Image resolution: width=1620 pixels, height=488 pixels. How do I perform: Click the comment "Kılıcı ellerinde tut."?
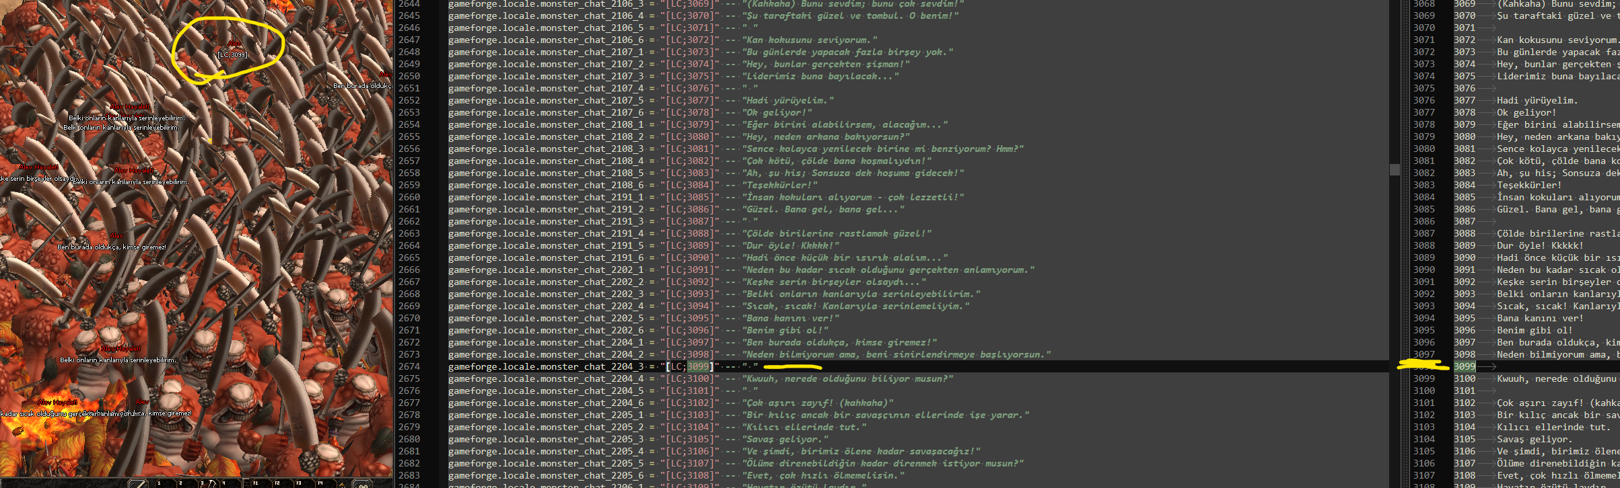804,427
